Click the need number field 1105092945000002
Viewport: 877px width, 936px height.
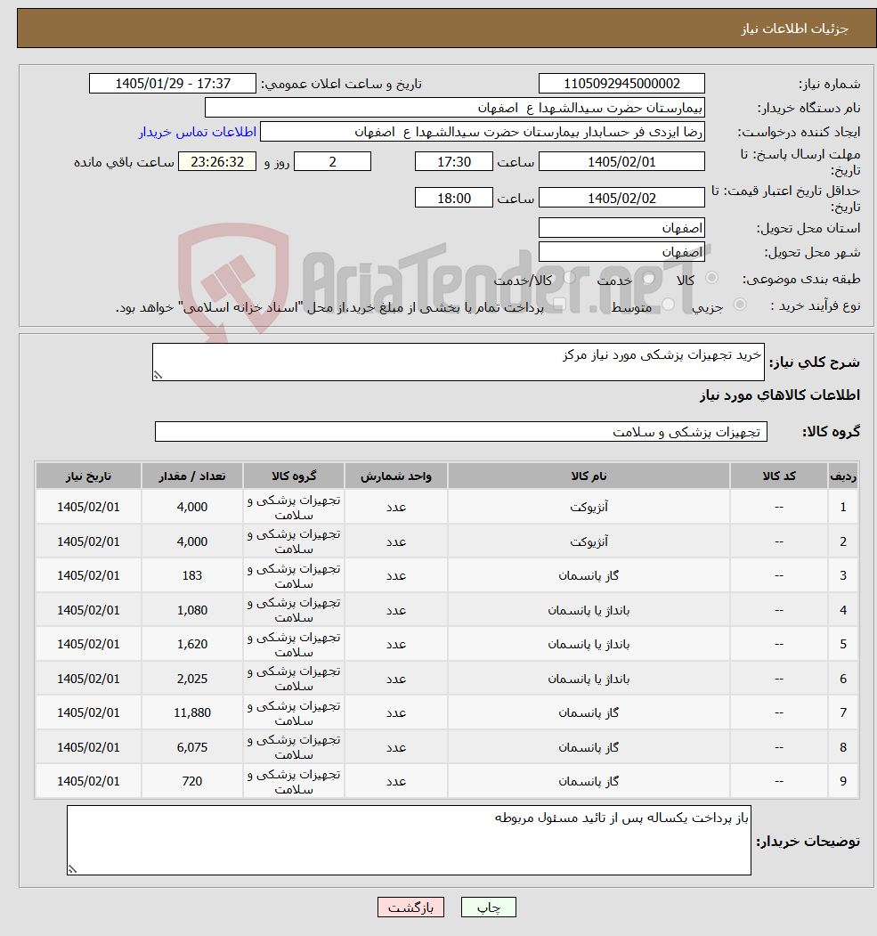click(621, 84)
